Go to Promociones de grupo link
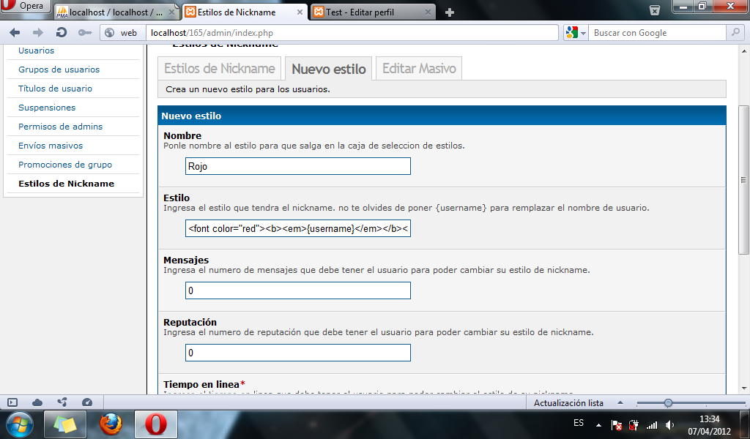The width and height of the screenshot is (750, 439). pyautogui.click(x=65, y=165)
